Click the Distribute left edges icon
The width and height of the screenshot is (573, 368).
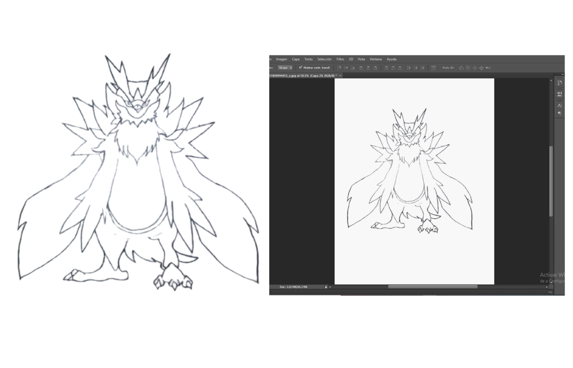409,68
